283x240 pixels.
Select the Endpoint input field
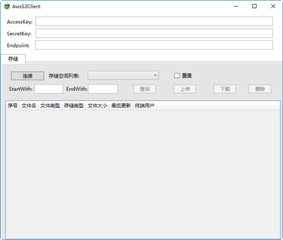click(x=154, y=45)
